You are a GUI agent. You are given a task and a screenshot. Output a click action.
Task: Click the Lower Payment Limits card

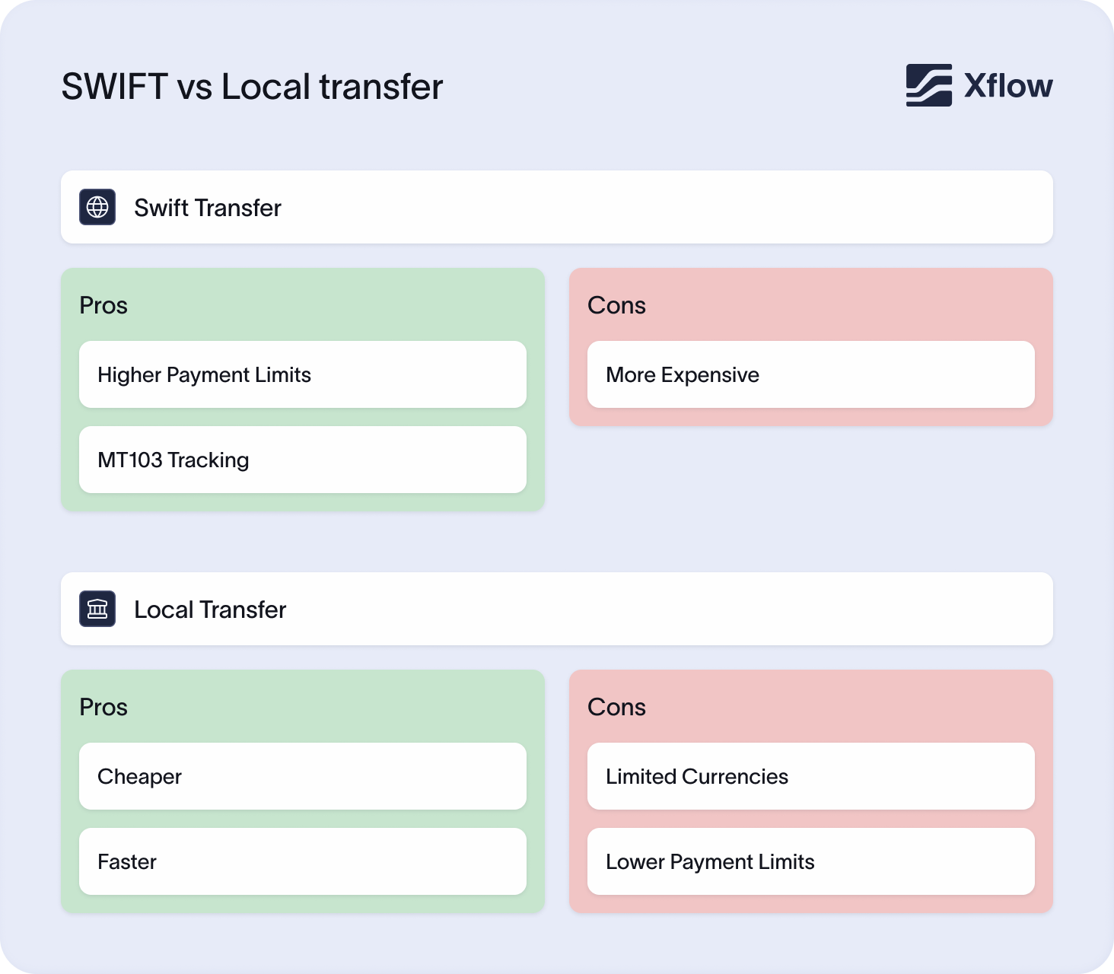[x=810, y=861]
